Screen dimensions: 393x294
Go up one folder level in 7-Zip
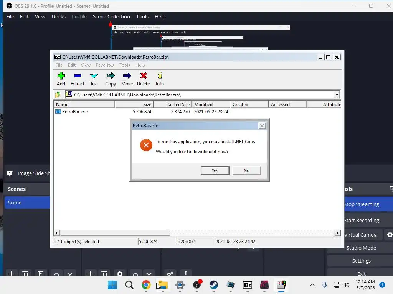pos(58,95)
